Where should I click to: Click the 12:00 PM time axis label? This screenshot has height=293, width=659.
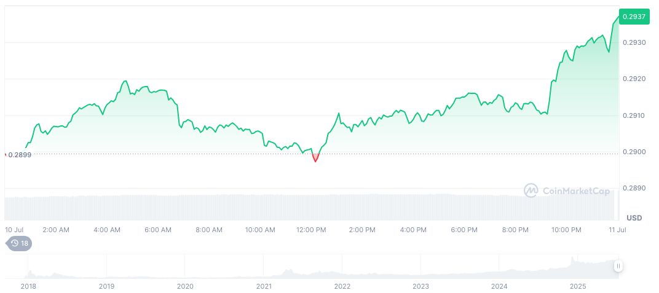[311, 230]
